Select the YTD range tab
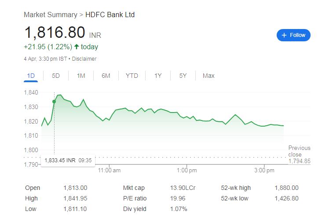This screenshot has height=222, width=333. point(132,76)
